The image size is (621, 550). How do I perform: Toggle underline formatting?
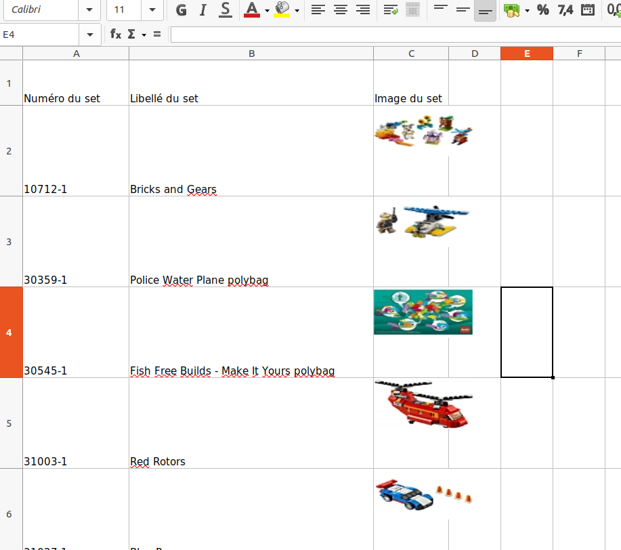(x=226, y=10)
